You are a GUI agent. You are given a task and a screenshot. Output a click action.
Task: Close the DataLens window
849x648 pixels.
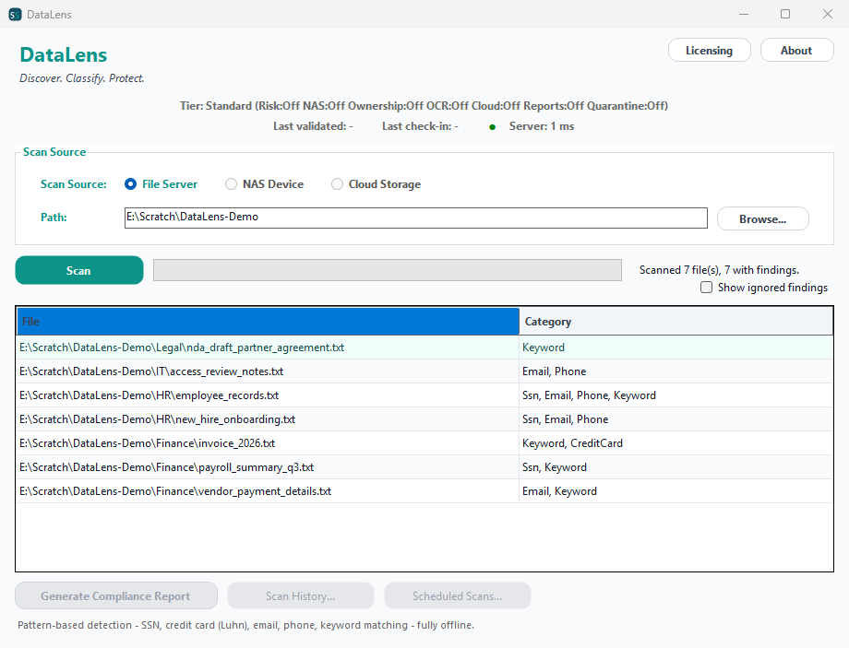click(828, 14)
